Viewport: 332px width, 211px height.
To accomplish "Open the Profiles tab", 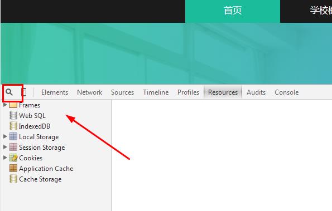I will tap(188, 92).
